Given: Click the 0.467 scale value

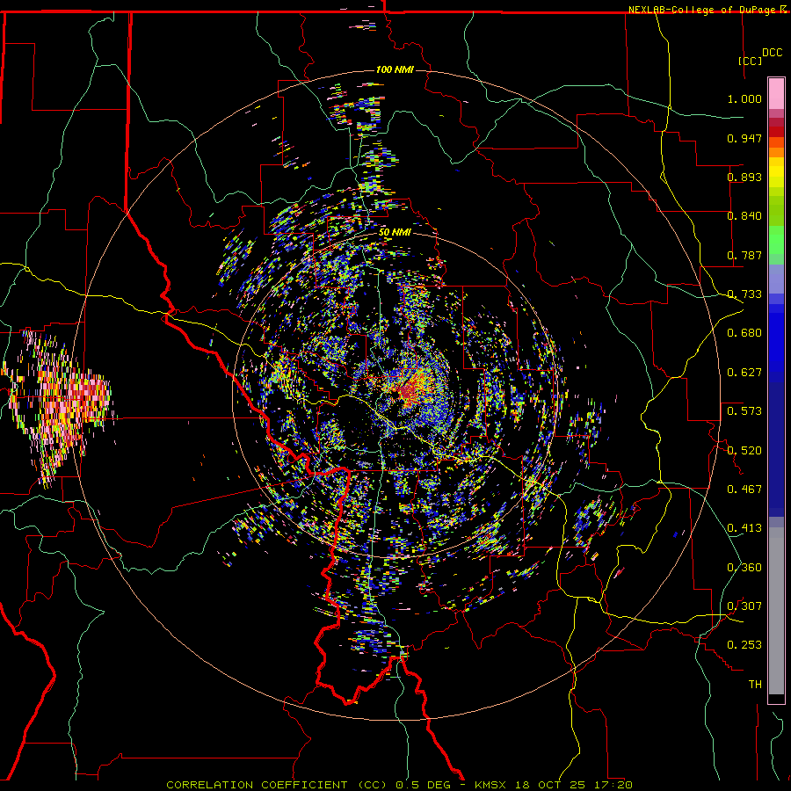Looking at the screenshot, I should 744,490.
